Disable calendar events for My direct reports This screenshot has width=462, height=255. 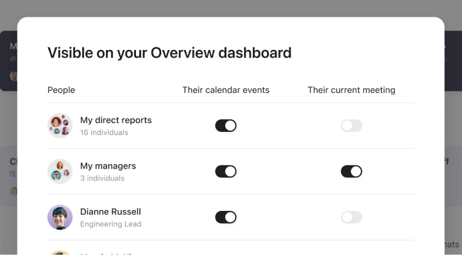pyautogui.click(x=226, y=126)
